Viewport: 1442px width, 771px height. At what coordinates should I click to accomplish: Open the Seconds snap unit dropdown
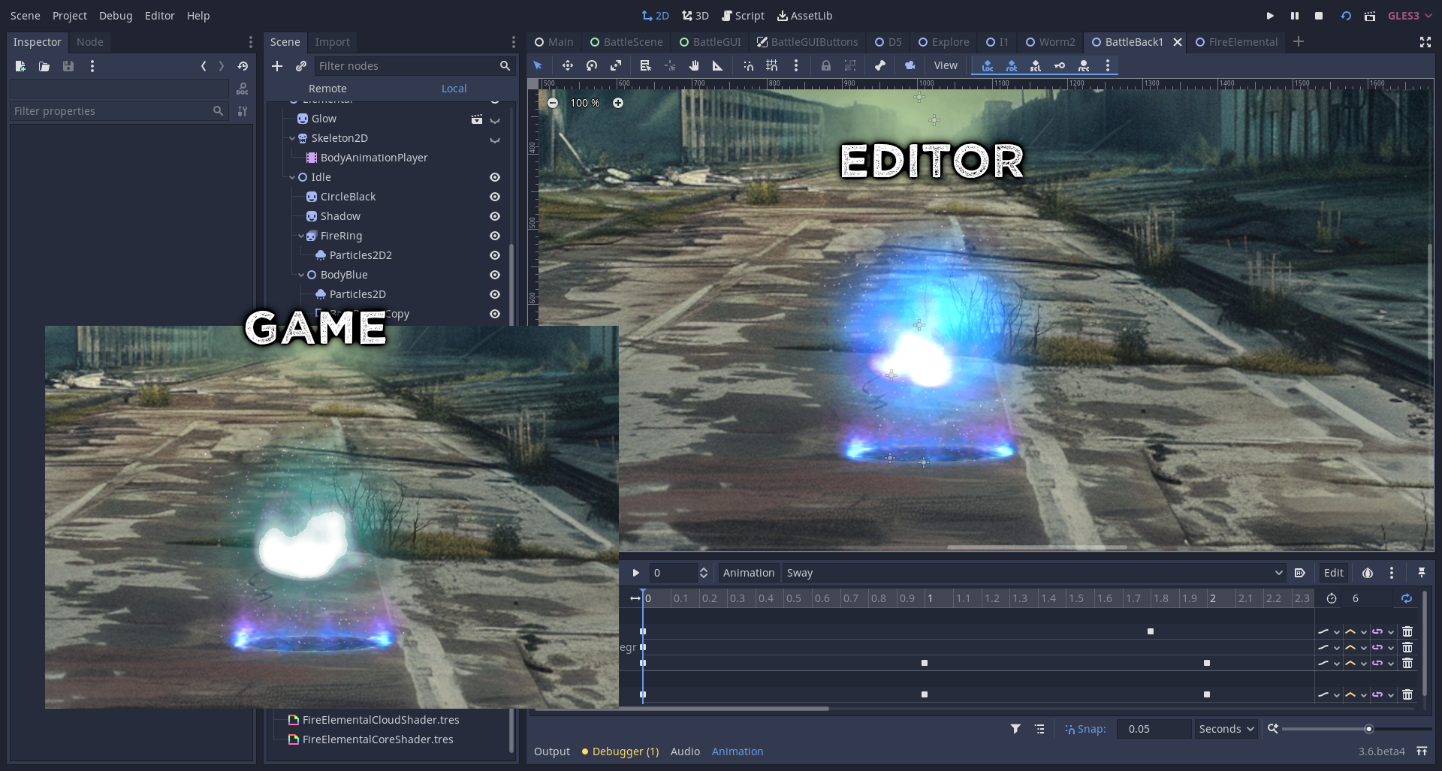(x=1226, y=729)
